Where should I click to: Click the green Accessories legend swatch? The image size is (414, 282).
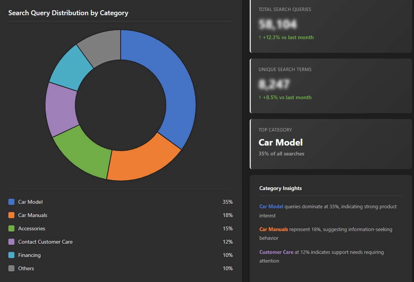11,228
